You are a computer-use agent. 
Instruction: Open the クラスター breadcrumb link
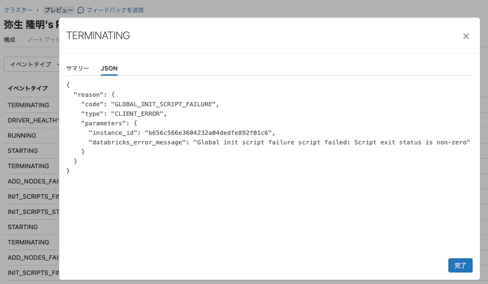18,10
